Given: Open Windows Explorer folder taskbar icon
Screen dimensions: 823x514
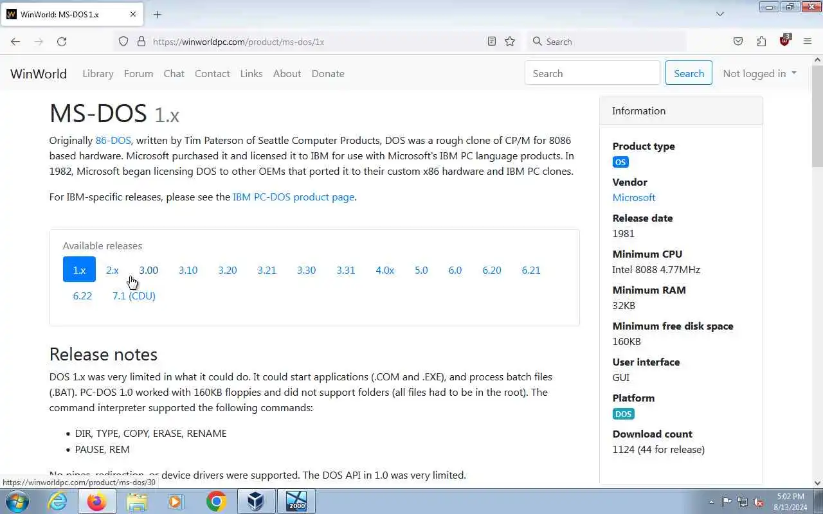Looking at the screenshot, I should [x=137, y=501].
